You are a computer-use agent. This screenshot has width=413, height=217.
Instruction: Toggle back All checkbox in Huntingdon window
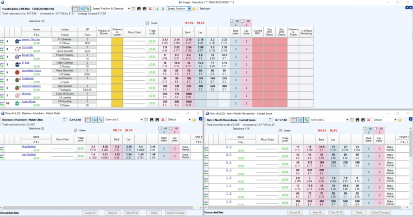coord(232,21)
